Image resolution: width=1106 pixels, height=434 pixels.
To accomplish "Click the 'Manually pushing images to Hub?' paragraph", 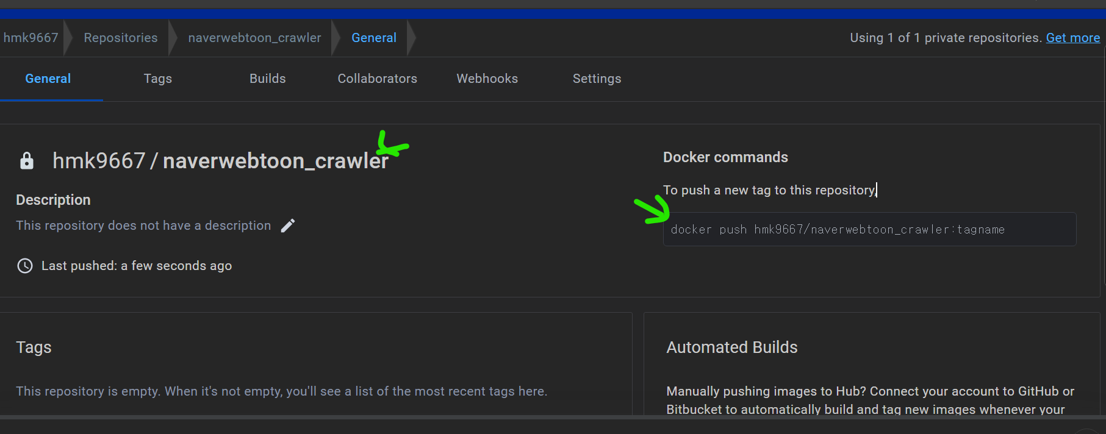I will pyautogui.click(x=871, y=400).
